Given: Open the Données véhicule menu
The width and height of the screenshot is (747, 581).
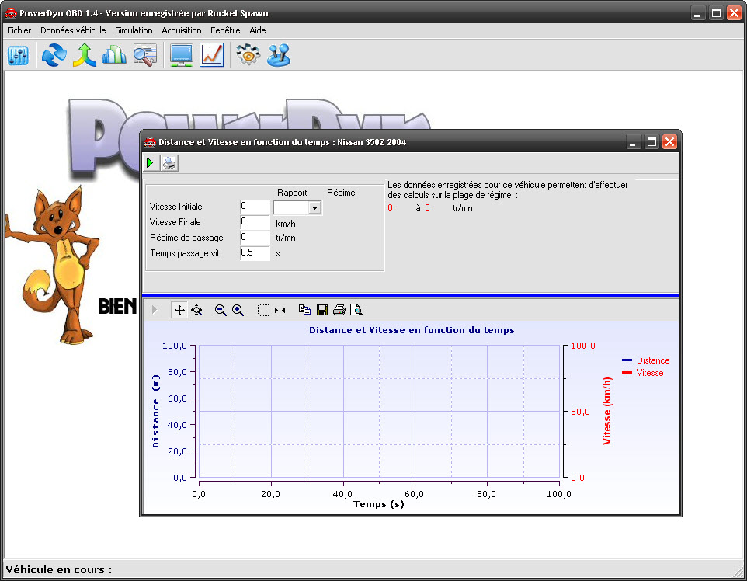Looking at the screenshot, I should [x=73, y=30].
